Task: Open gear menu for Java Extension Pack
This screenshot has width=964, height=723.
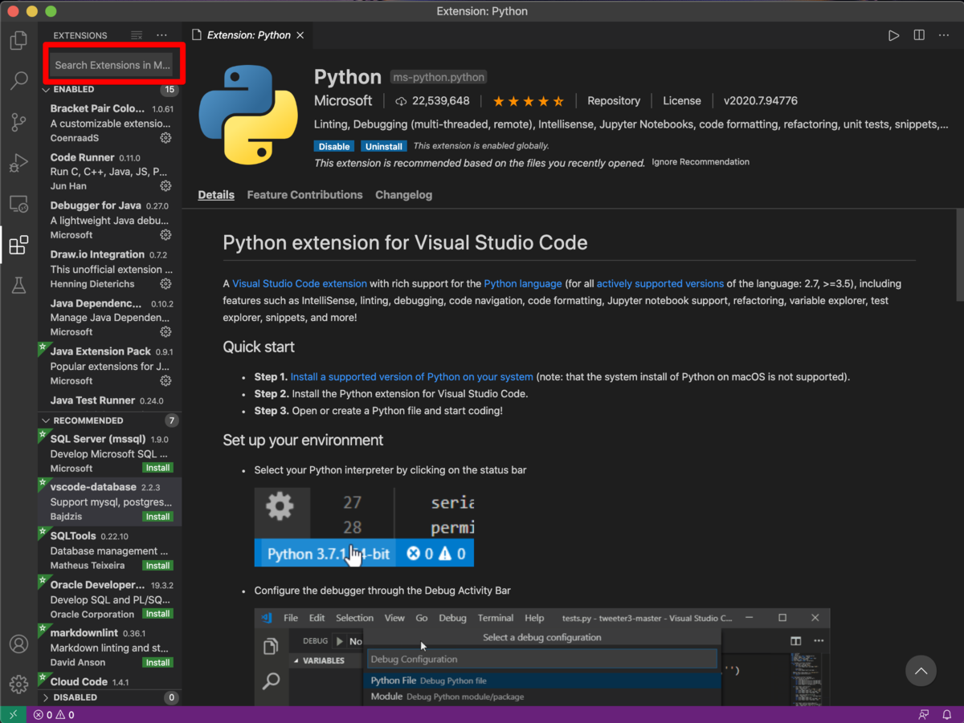Action: point(165,381)
